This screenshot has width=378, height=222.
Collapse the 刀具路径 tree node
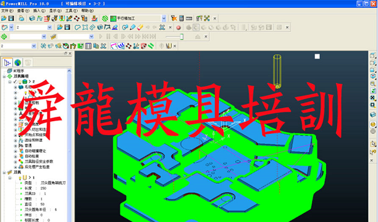coord(4,76)
